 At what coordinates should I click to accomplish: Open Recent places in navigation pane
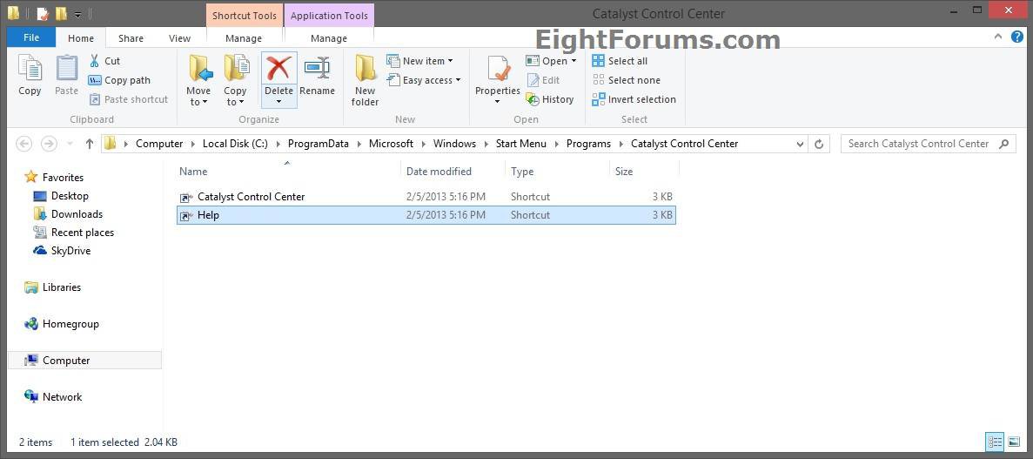(83, 233)
